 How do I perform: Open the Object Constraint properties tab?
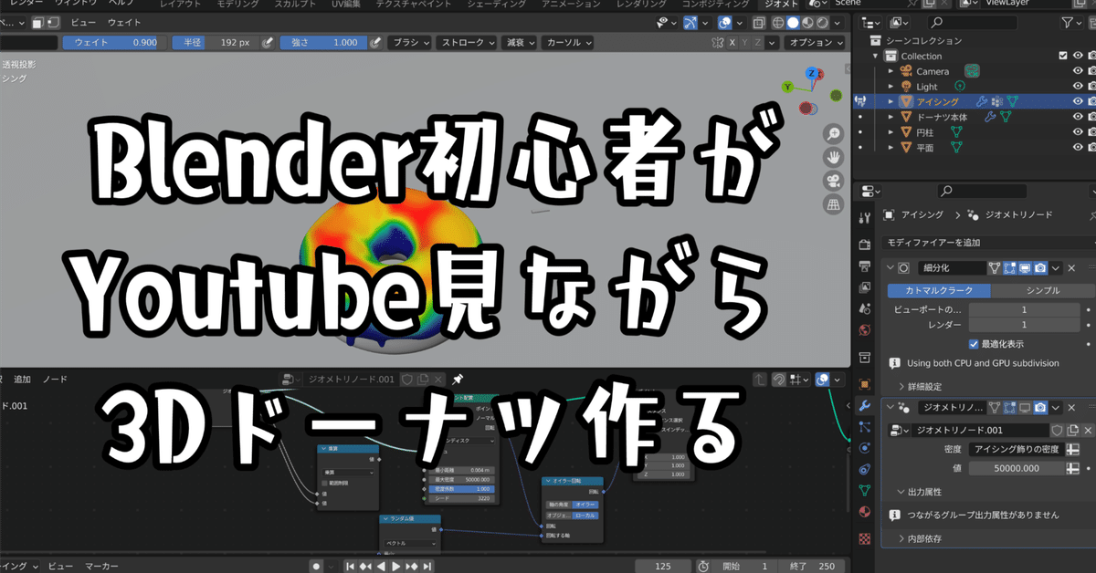pyautogui.click(x=865, y=470)
